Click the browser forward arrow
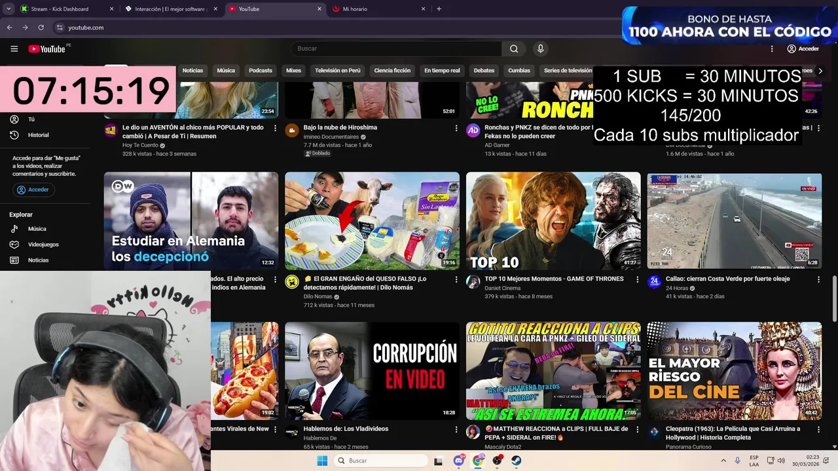This screenshot has height=471, width=838. point(25,27)
